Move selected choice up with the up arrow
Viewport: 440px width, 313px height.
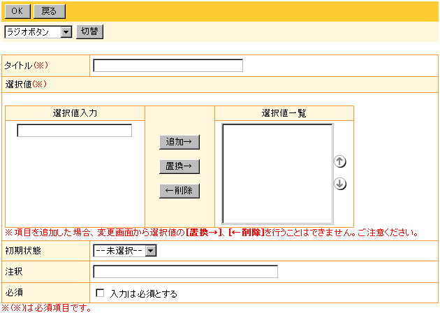click(x=341, y=162)
